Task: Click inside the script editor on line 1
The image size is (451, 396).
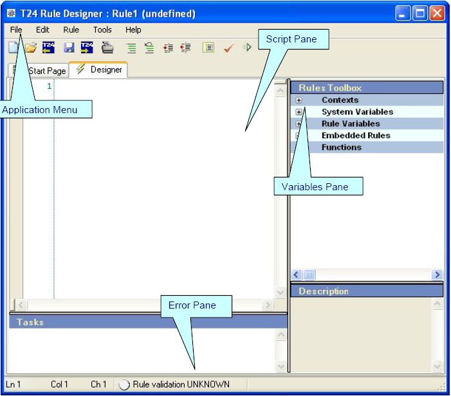Action: tap(161, 86)
